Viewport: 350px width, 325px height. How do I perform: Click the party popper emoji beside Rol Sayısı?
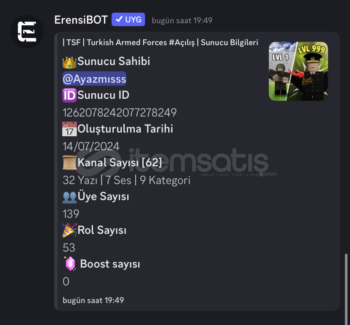tap(69, 230)
